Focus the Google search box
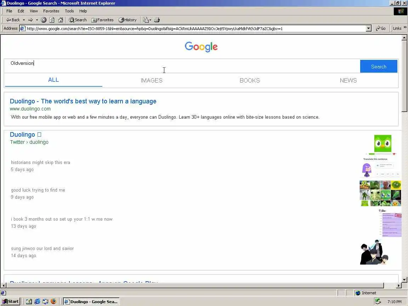The image size is (408, 306). pos(182,66)
